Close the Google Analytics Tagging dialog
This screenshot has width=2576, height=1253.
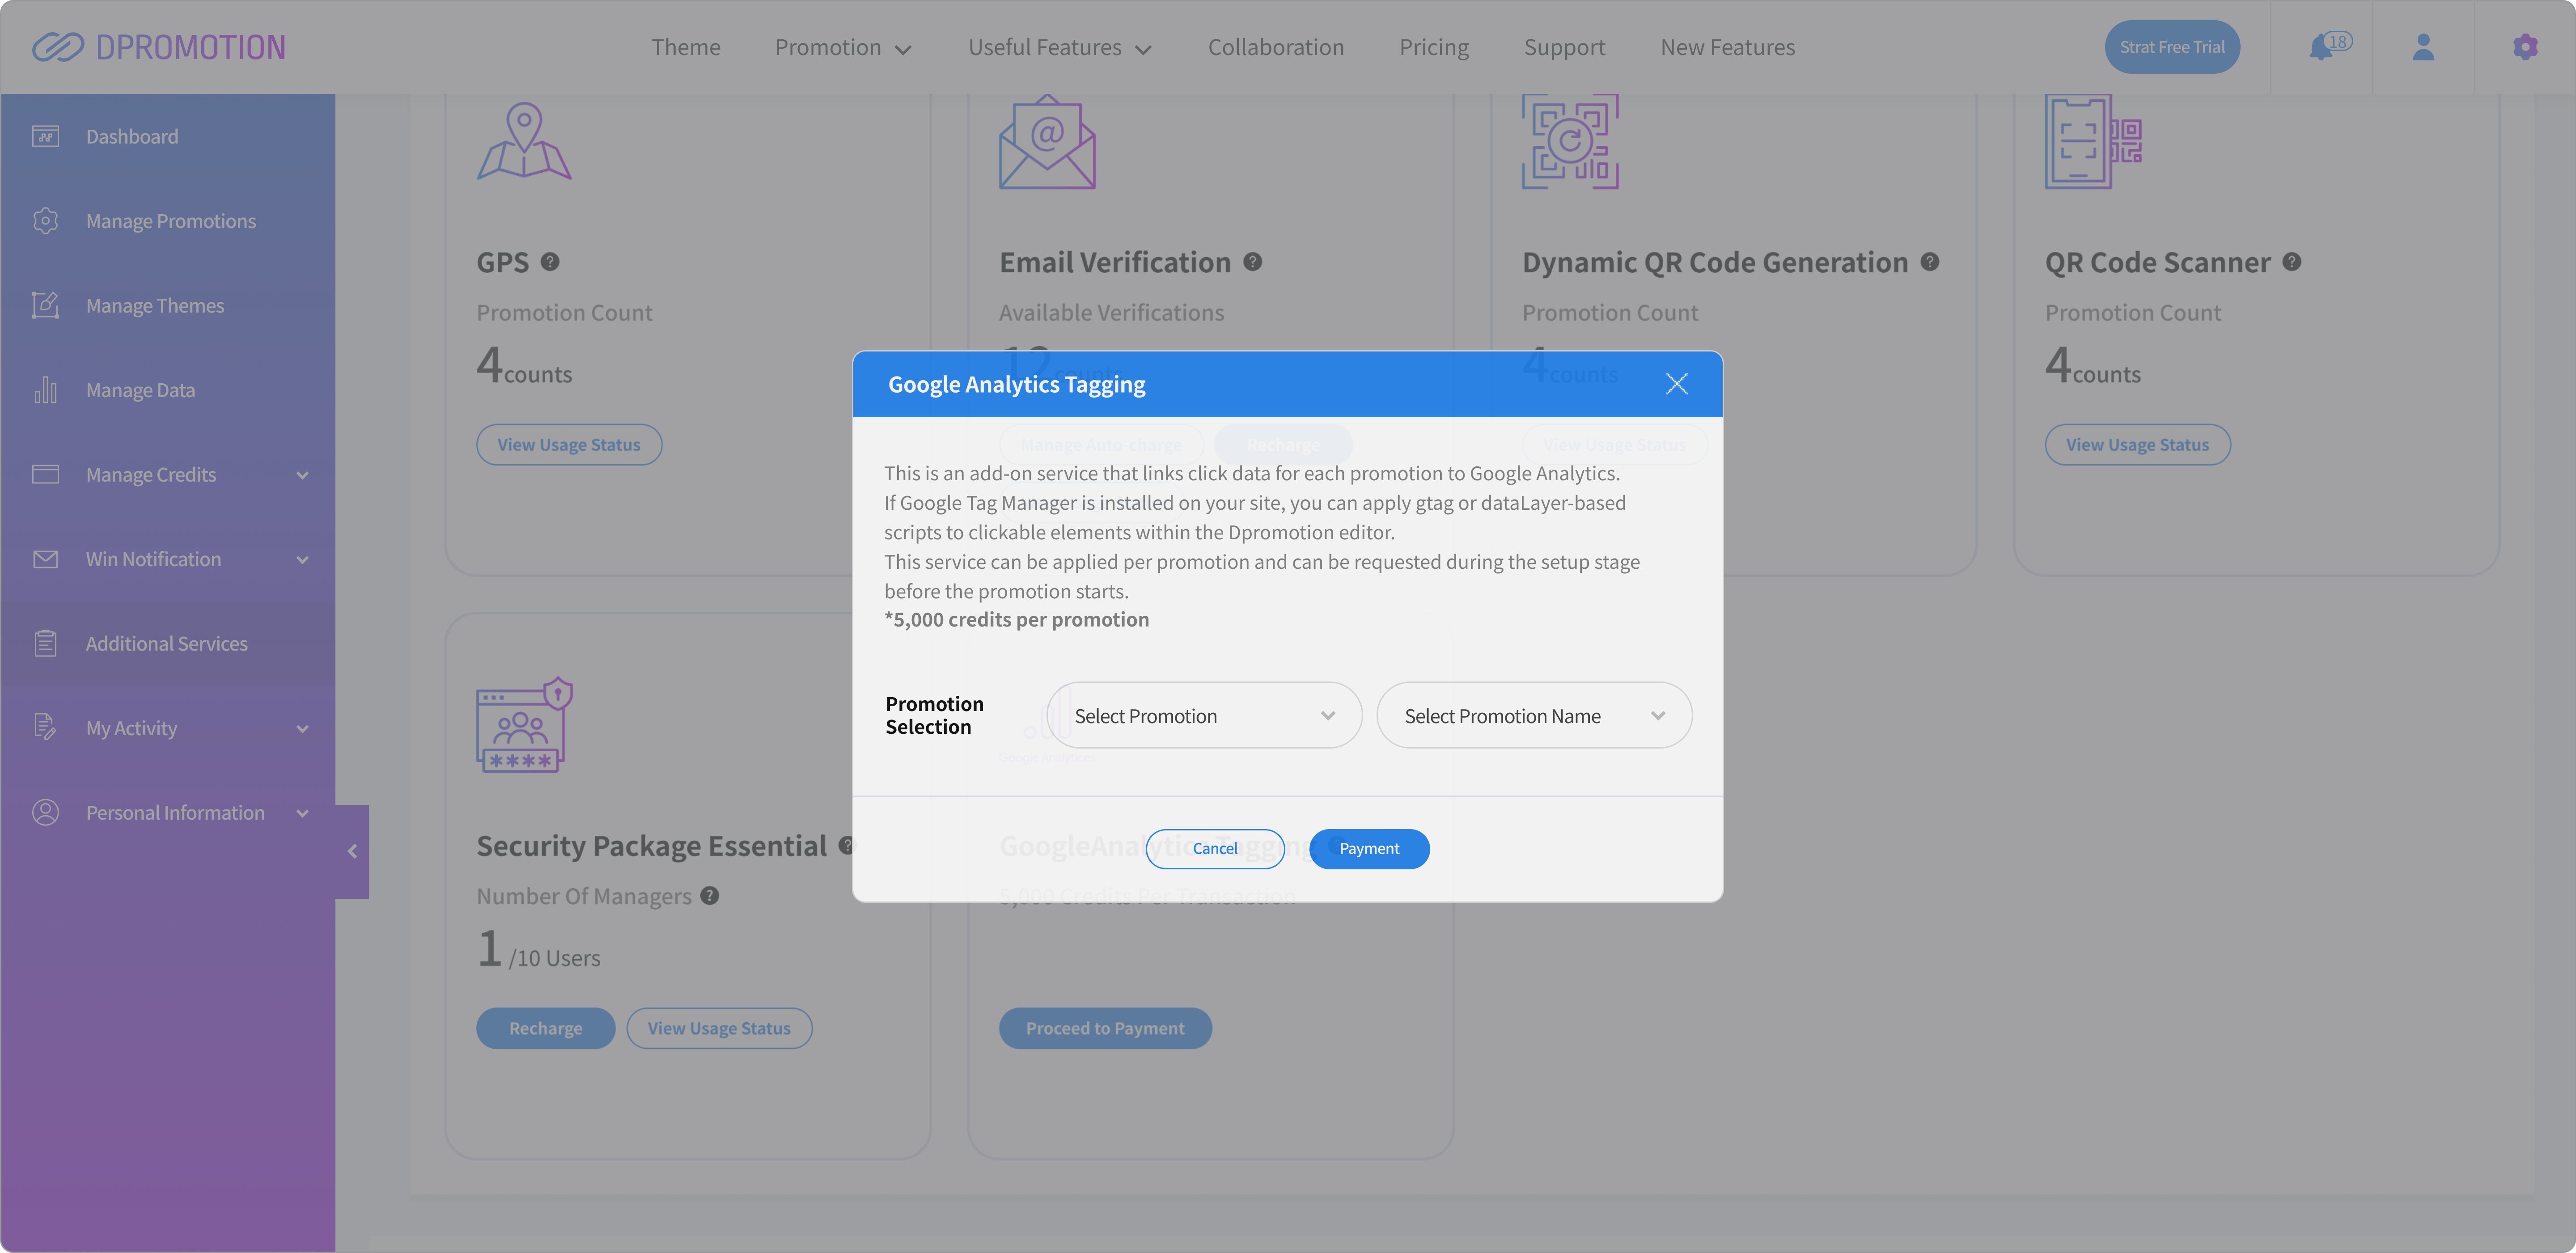(1677, 384)
